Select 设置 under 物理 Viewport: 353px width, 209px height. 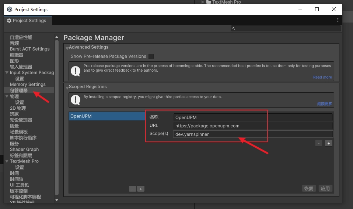[x=20, y=102]
